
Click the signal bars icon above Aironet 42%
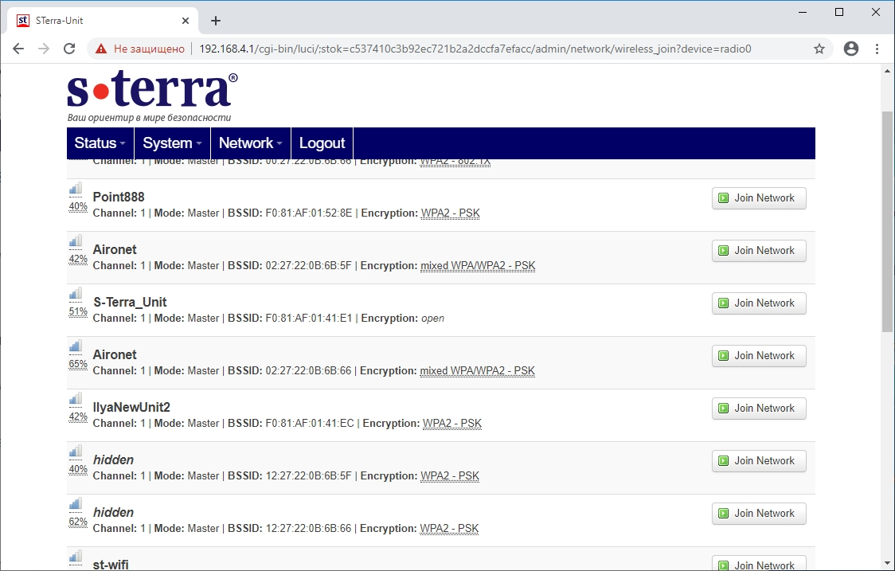coord(76,241)
